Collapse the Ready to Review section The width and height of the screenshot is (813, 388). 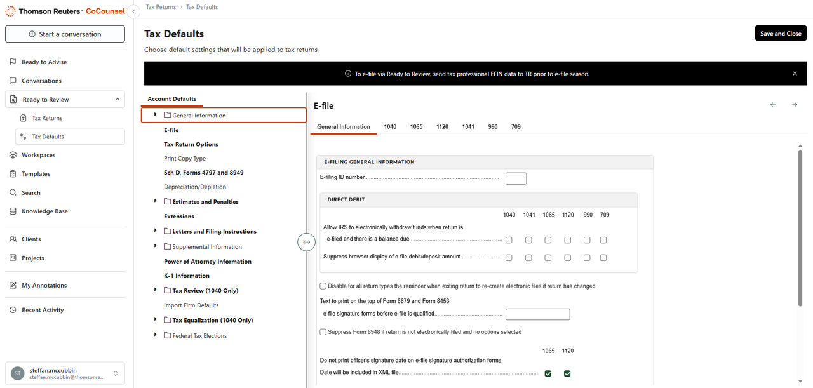[117, 100]
